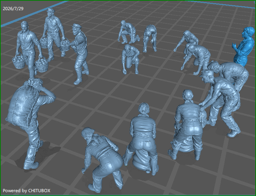Click the bent-over figure beside the kneeling shirtless man

[150, 38]
